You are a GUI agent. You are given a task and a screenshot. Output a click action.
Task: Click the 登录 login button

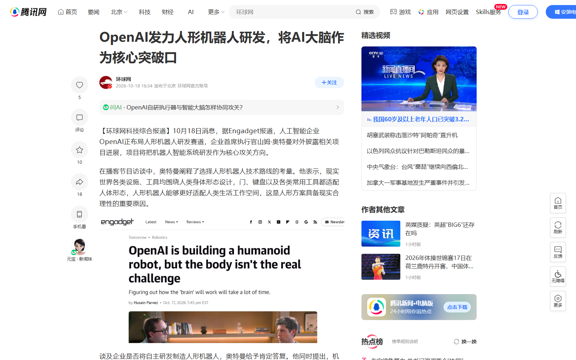pyautogui.click(x=523, y=12)
